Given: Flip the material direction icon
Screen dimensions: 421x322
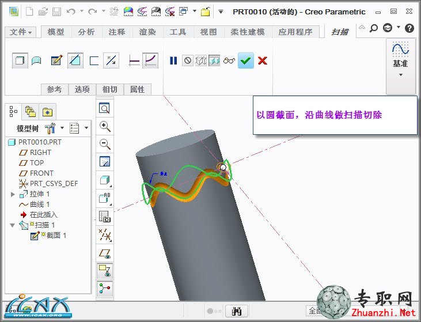Looking at the screenshot, I should click(x=111, y=60).
